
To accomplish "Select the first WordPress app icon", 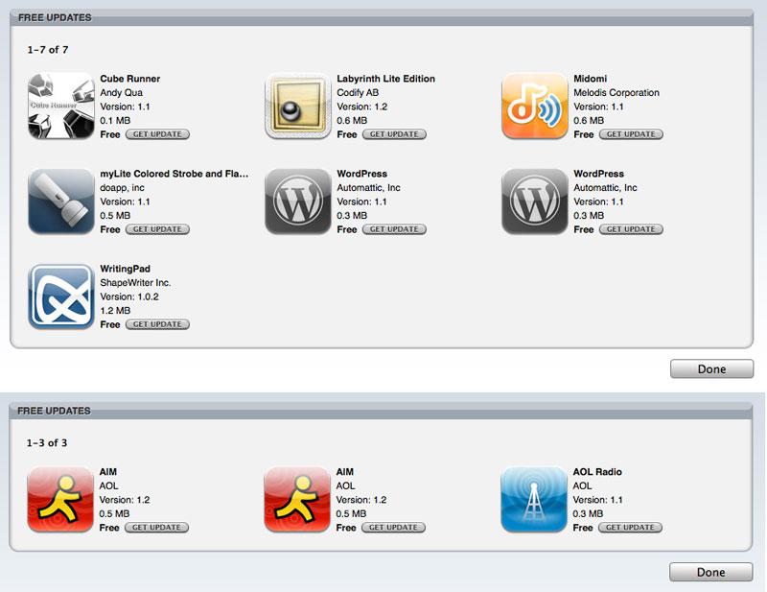I will 298,201.
